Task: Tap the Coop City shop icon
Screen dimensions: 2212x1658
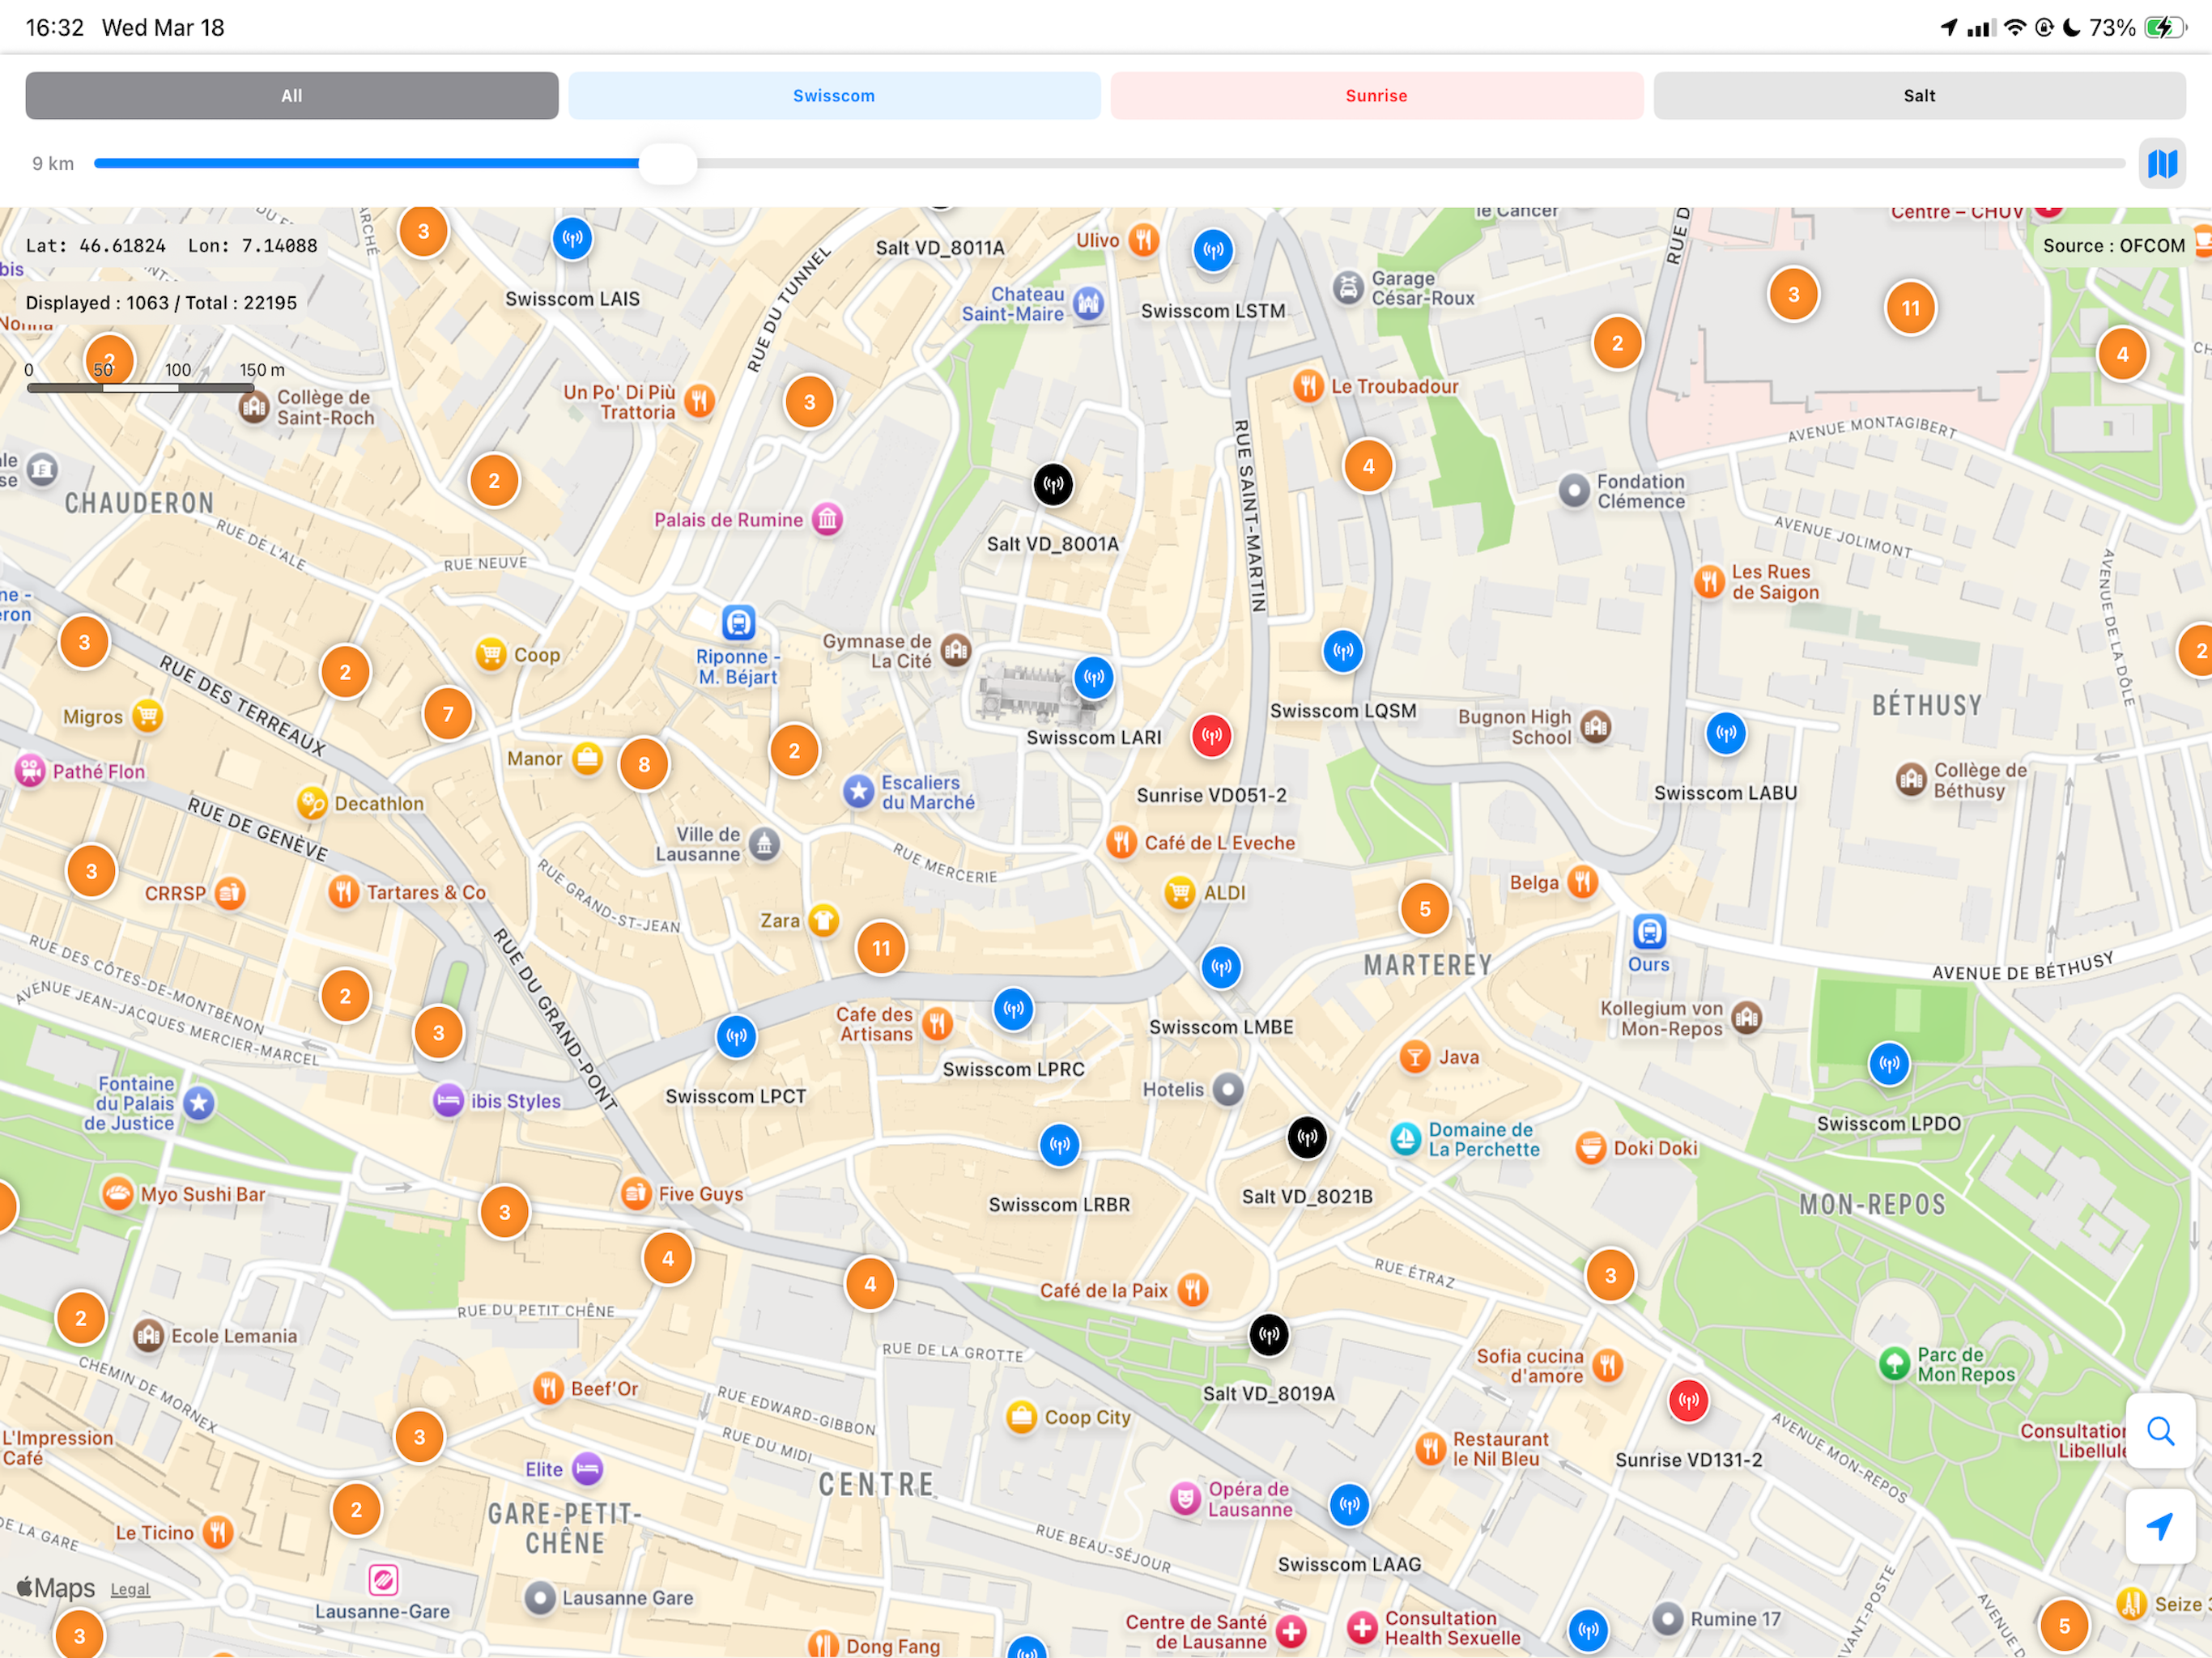Action: [x=1021, y=1416]
